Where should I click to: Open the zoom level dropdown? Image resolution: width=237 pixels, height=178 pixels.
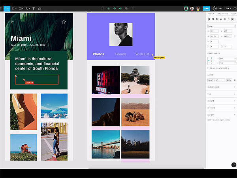(228, 8)
